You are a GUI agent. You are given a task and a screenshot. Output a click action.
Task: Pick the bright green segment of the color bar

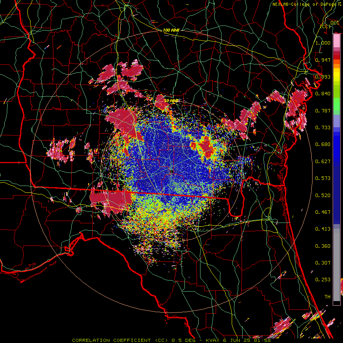coord(337,104)
